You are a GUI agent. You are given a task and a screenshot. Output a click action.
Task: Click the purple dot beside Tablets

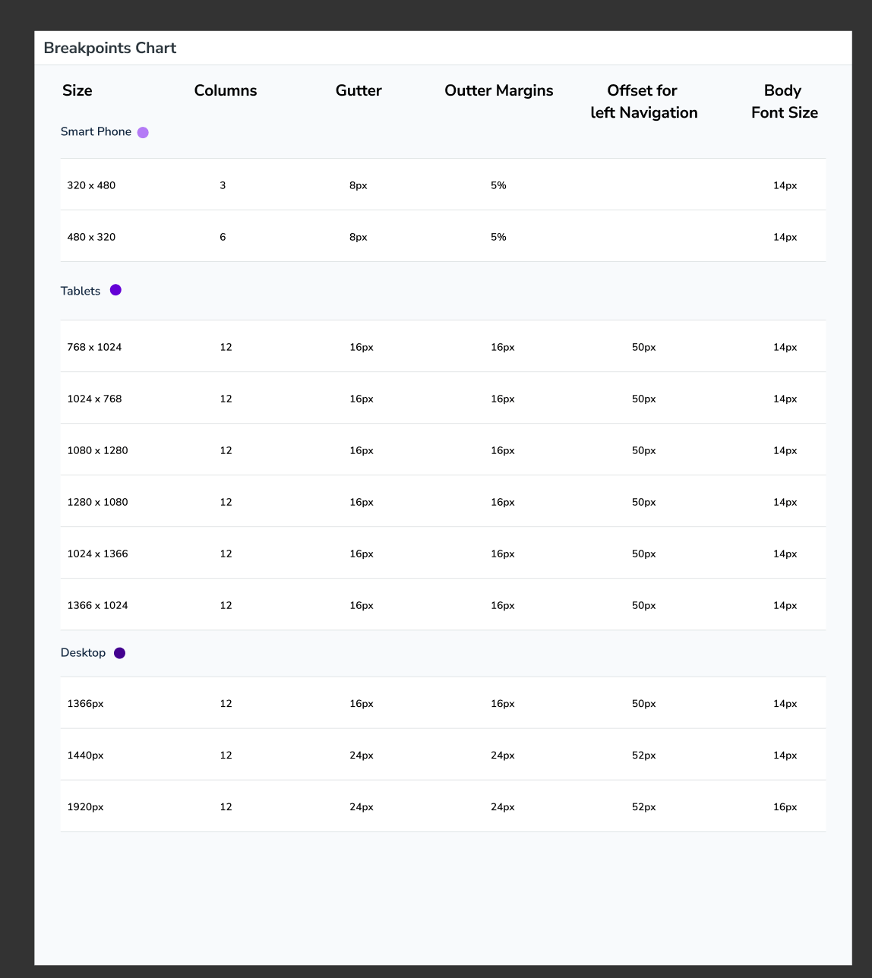click(x=115, y=290)
